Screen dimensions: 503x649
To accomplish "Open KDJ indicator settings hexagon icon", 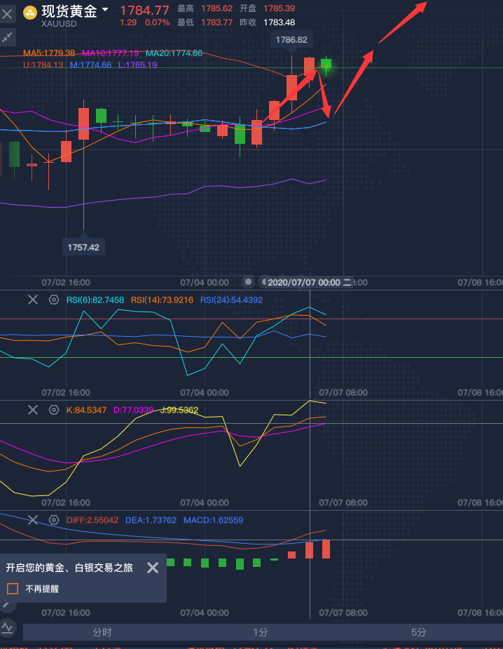I will [54, 410].
